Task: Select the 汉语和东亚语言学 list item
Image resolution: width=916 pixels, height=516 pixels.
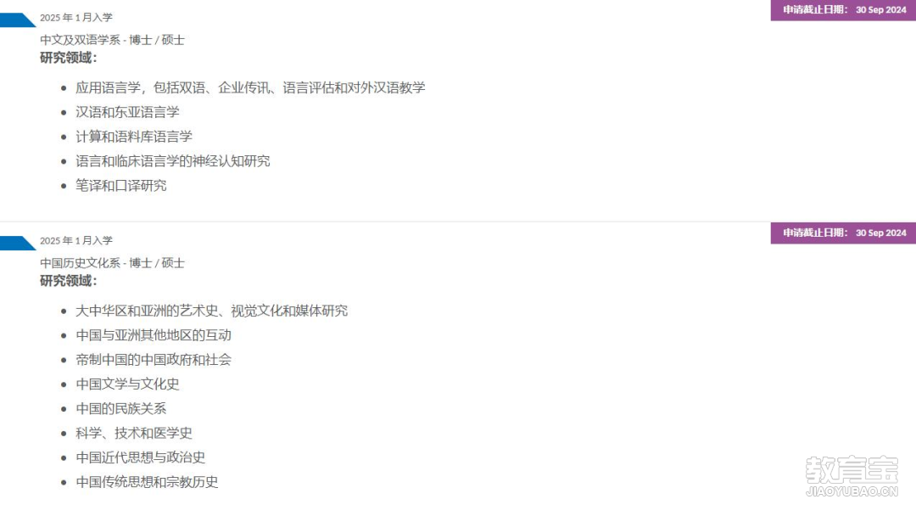Action: click(127, 112)
